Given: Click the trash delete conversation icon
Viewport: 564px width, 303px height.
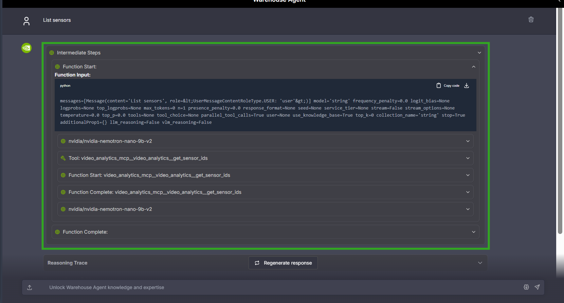Looking at the screenshot, I should 531,20.
